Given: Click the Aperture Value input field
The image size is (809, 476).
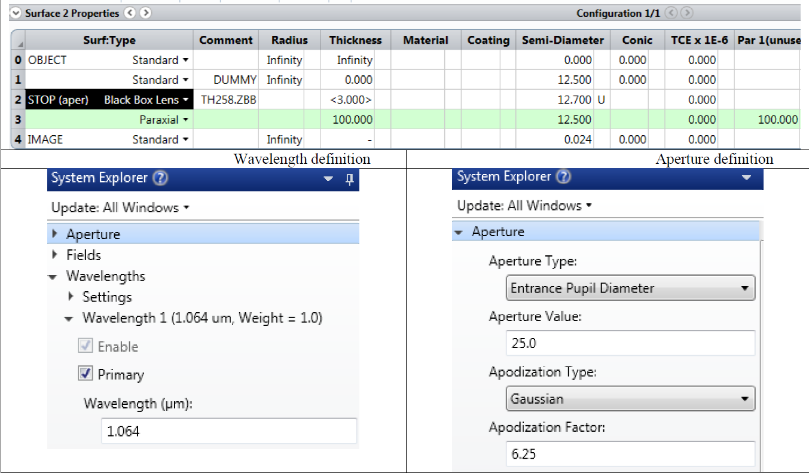Looking at the screenshot, I should 630,343.
